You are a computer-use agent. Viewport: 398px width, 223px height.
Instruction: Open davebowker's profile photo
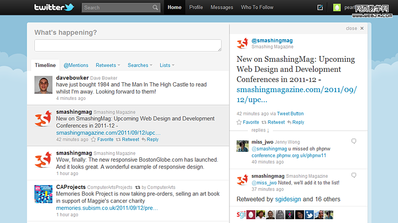[43, 85]
